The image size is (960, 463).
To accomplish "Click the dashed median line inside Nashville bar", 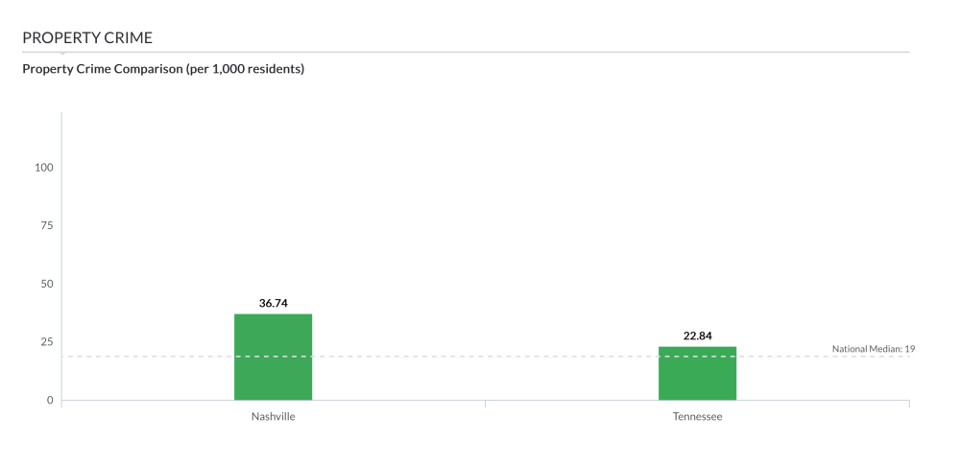I will click(273, 357).
